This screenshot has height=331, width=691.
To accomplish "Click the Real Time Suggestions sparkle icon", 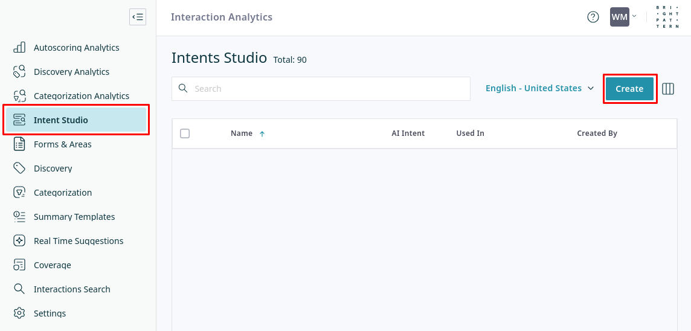I will (19, 241).
